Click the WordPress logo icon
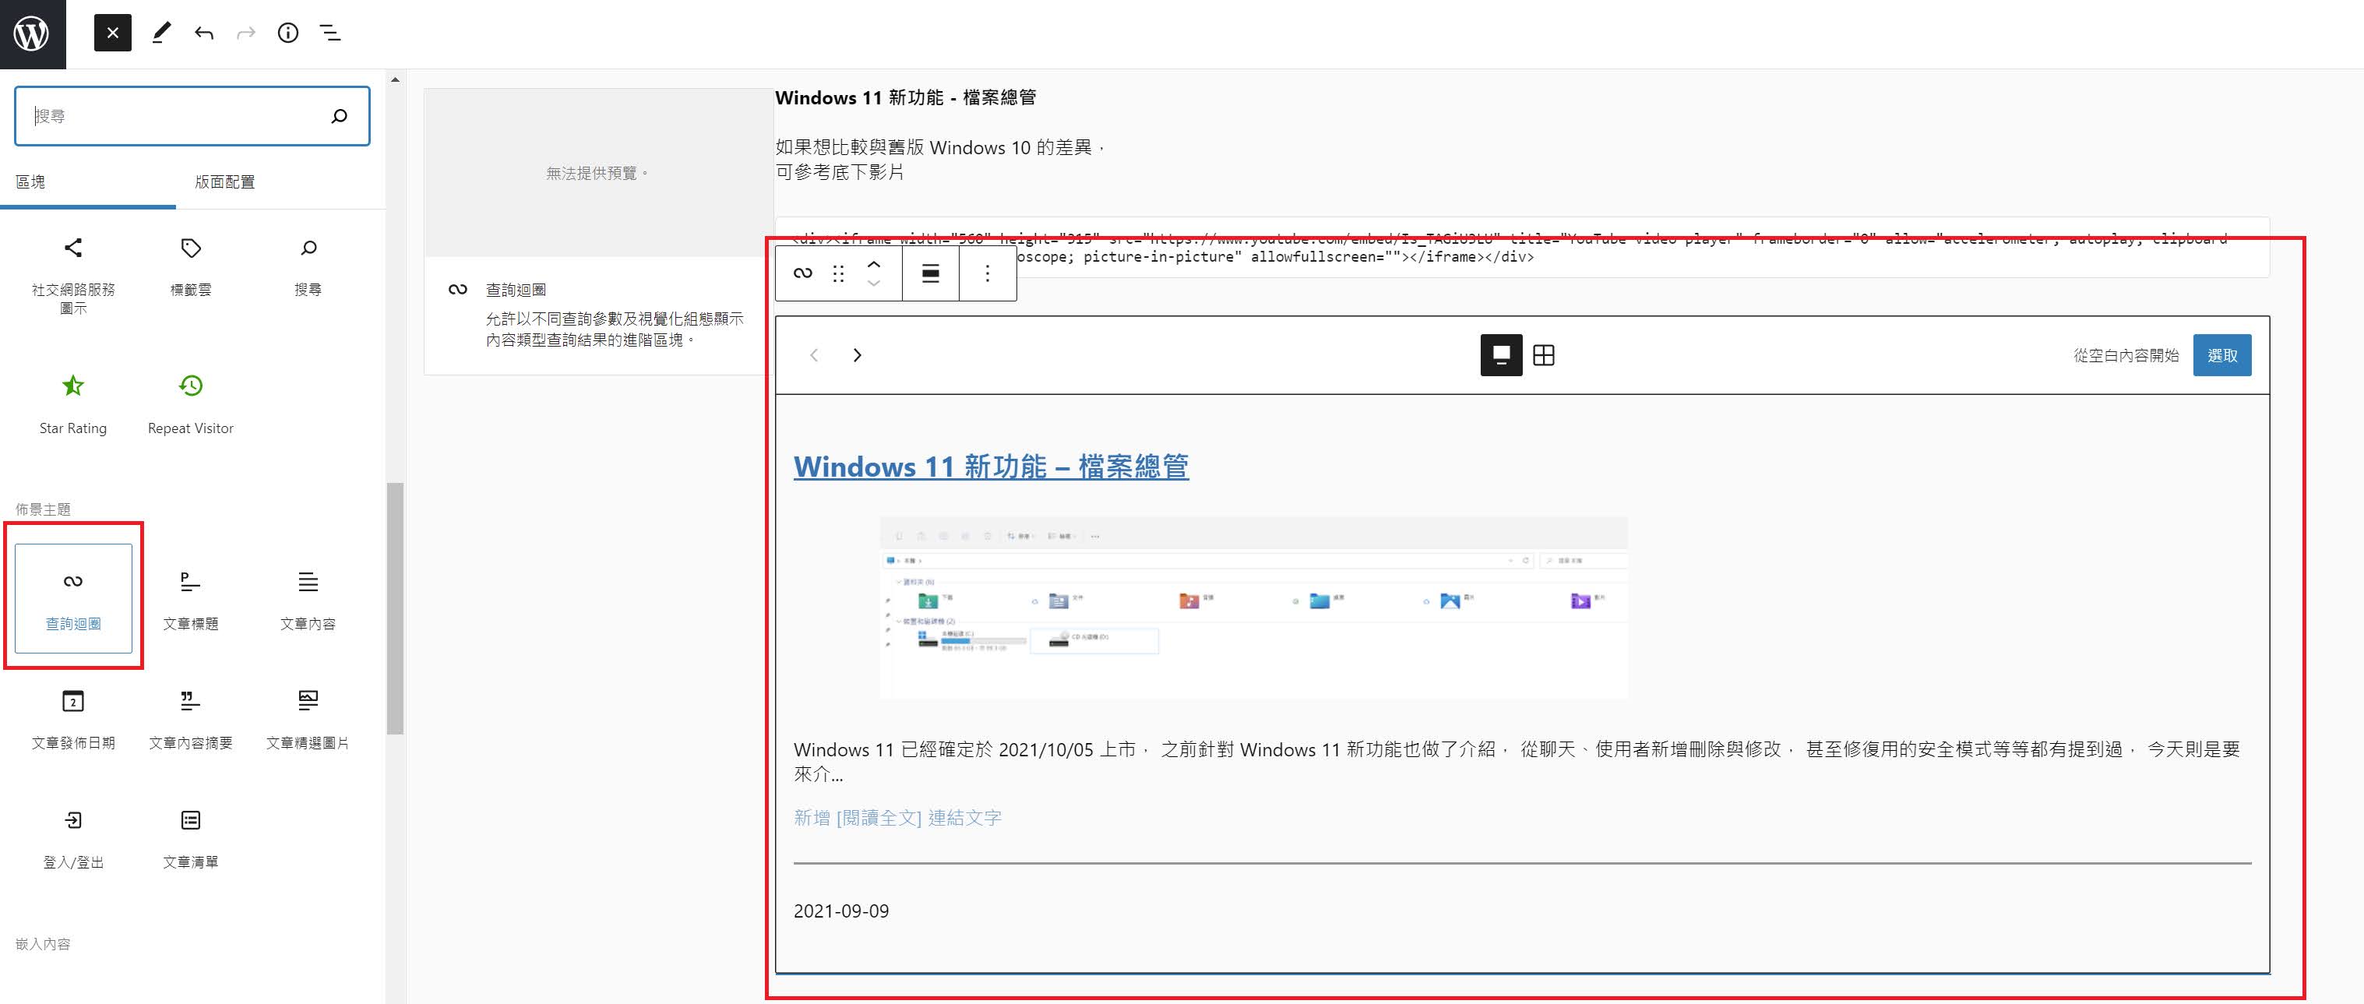The image size is (2364, 1004). (32, 34)
